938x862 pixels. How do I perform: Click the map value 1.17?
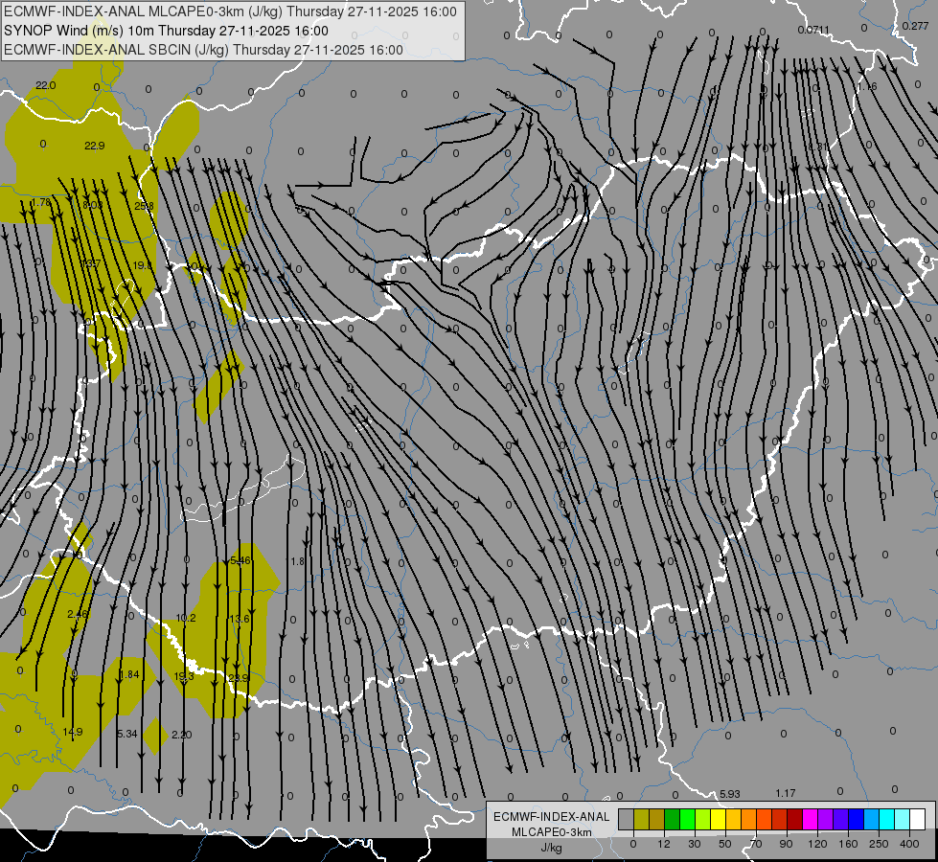(786, 793)
